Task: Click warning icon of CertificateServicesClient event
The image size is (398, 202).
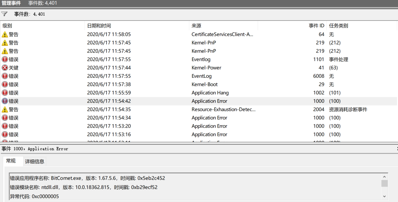Action: point(5,34)
